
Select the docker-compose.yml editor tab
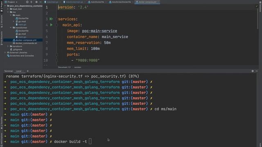pos(147,2)
